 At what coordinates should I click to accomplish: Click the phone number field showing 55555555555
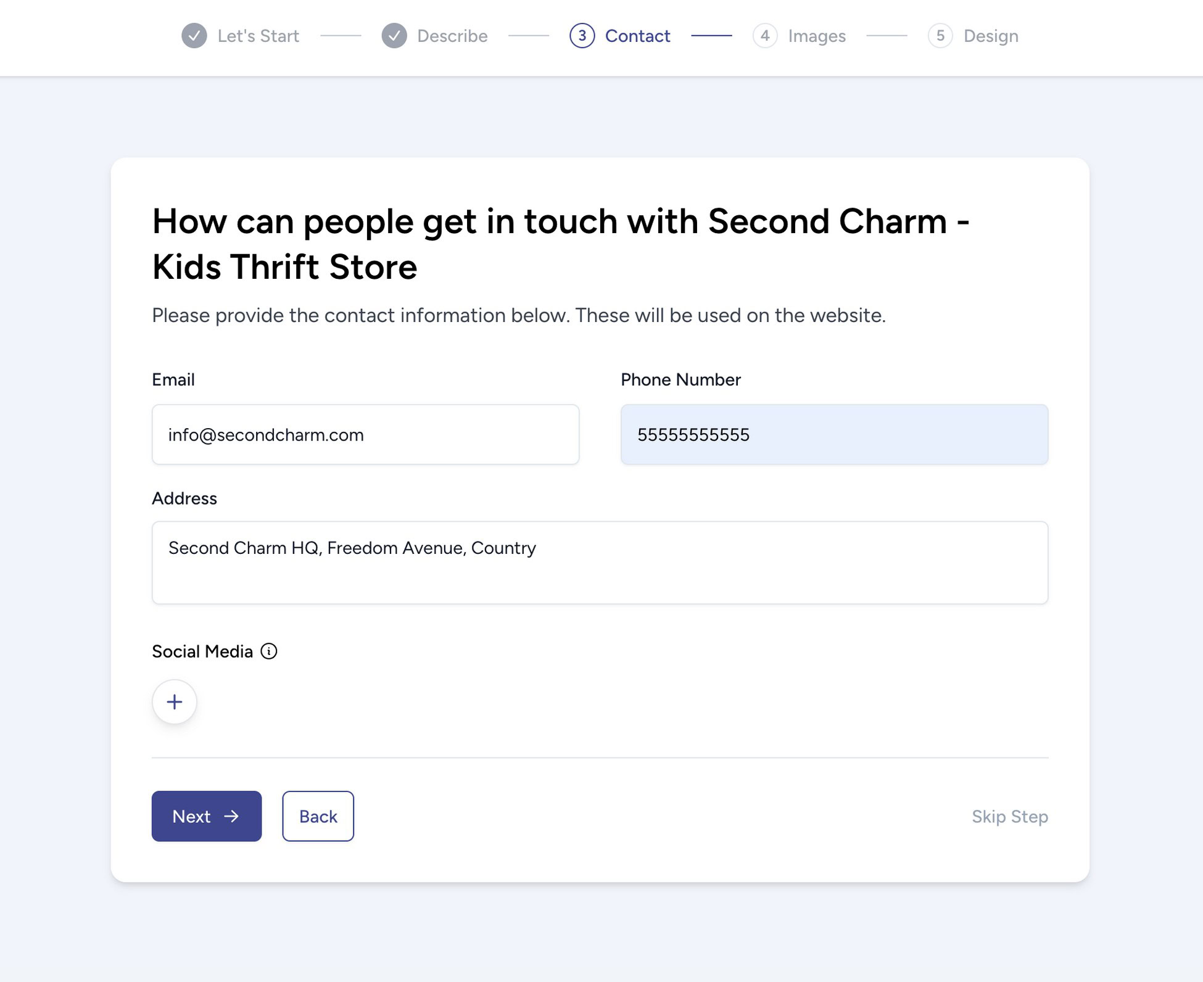pyautogui.click(x=834, y=434)
